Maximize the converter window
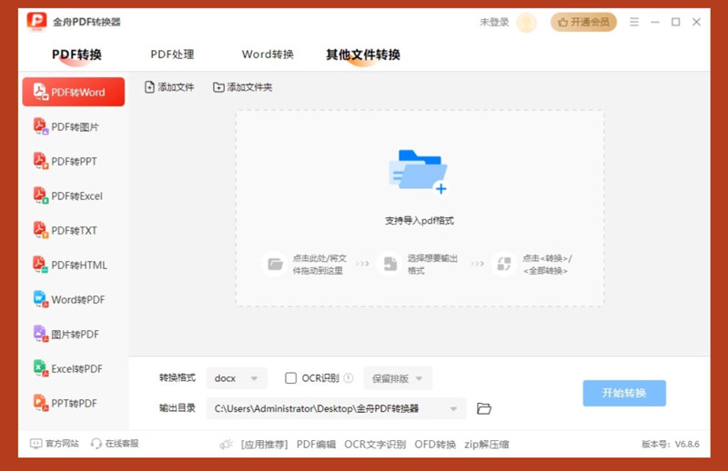Viewport: 728px width, 471px height. (676, 22)
